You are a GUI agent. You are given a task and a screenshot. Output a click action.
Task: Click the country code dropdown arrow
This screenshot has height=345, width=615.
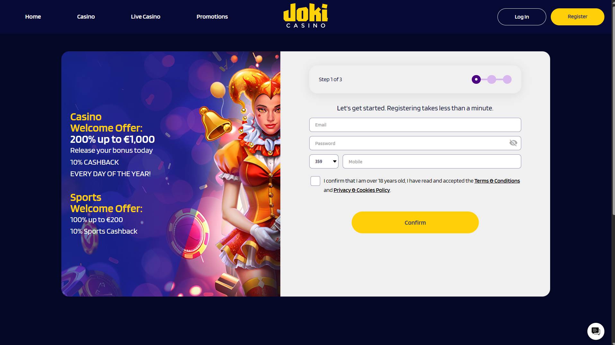[x=335, y=161]
